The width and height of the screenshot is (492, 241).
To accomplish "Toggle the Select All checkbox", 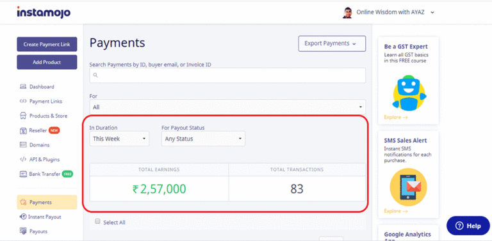I will click(97, 221).
